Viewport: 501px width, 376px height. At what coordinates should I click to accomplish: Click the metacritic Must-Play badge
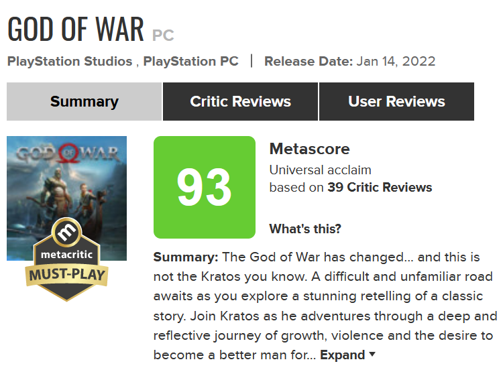click(67, 259)
